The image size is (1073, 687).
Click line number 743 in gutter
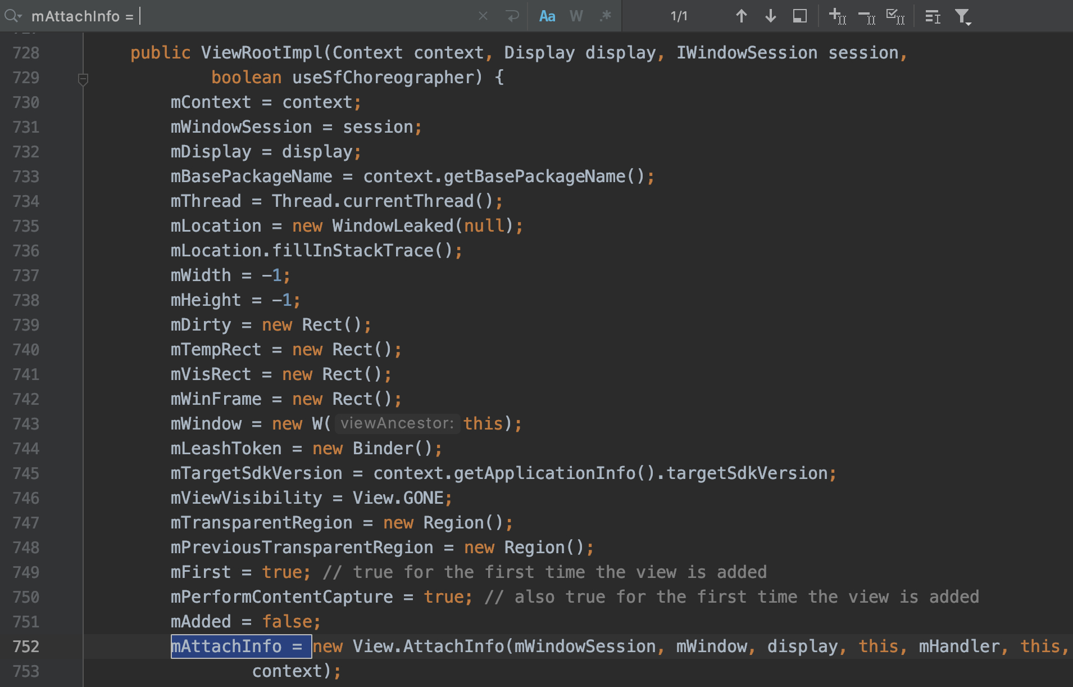click(x=26, y=424)
